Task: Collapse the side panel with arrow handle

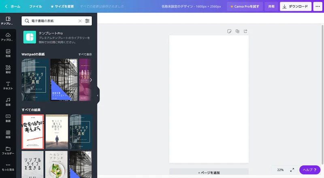Action: coord(98,95)
